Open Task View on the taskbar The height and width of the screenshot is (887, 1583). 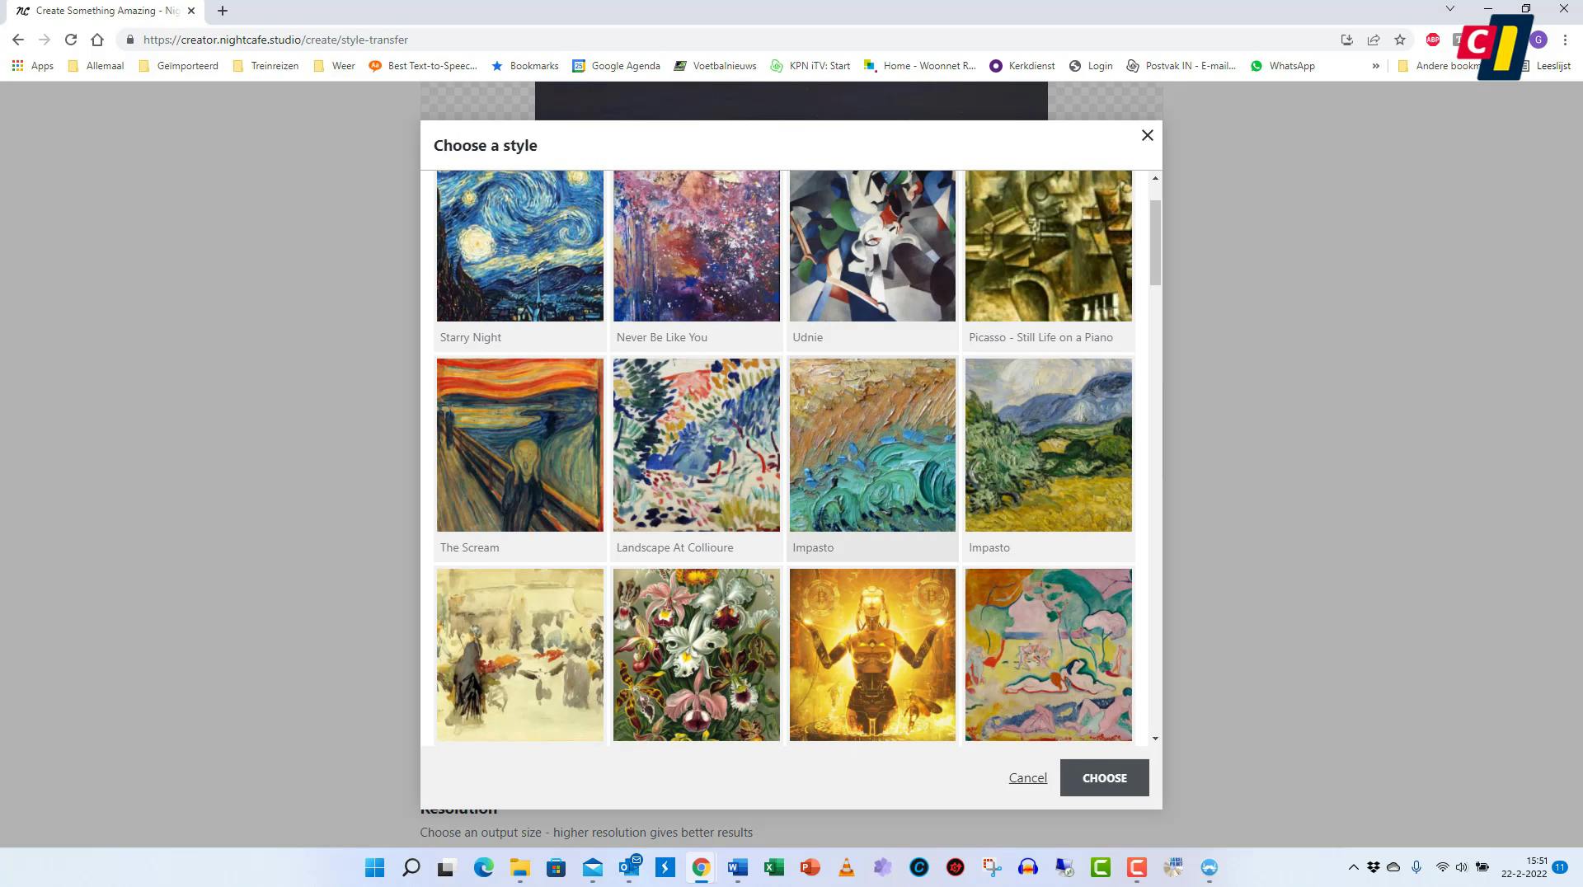coord(446,867)
